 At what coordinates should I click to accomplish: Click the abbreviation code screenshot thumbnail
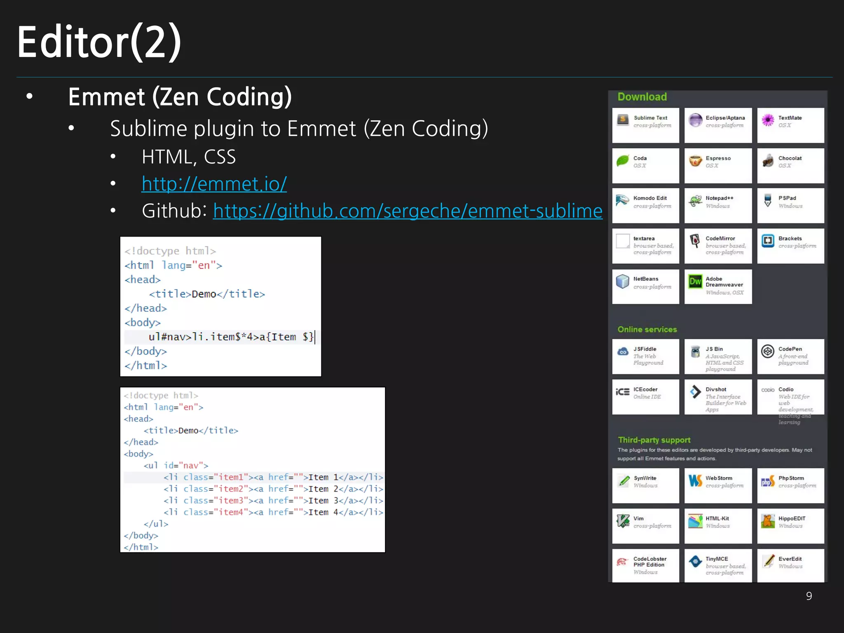[x=220, y=307]
